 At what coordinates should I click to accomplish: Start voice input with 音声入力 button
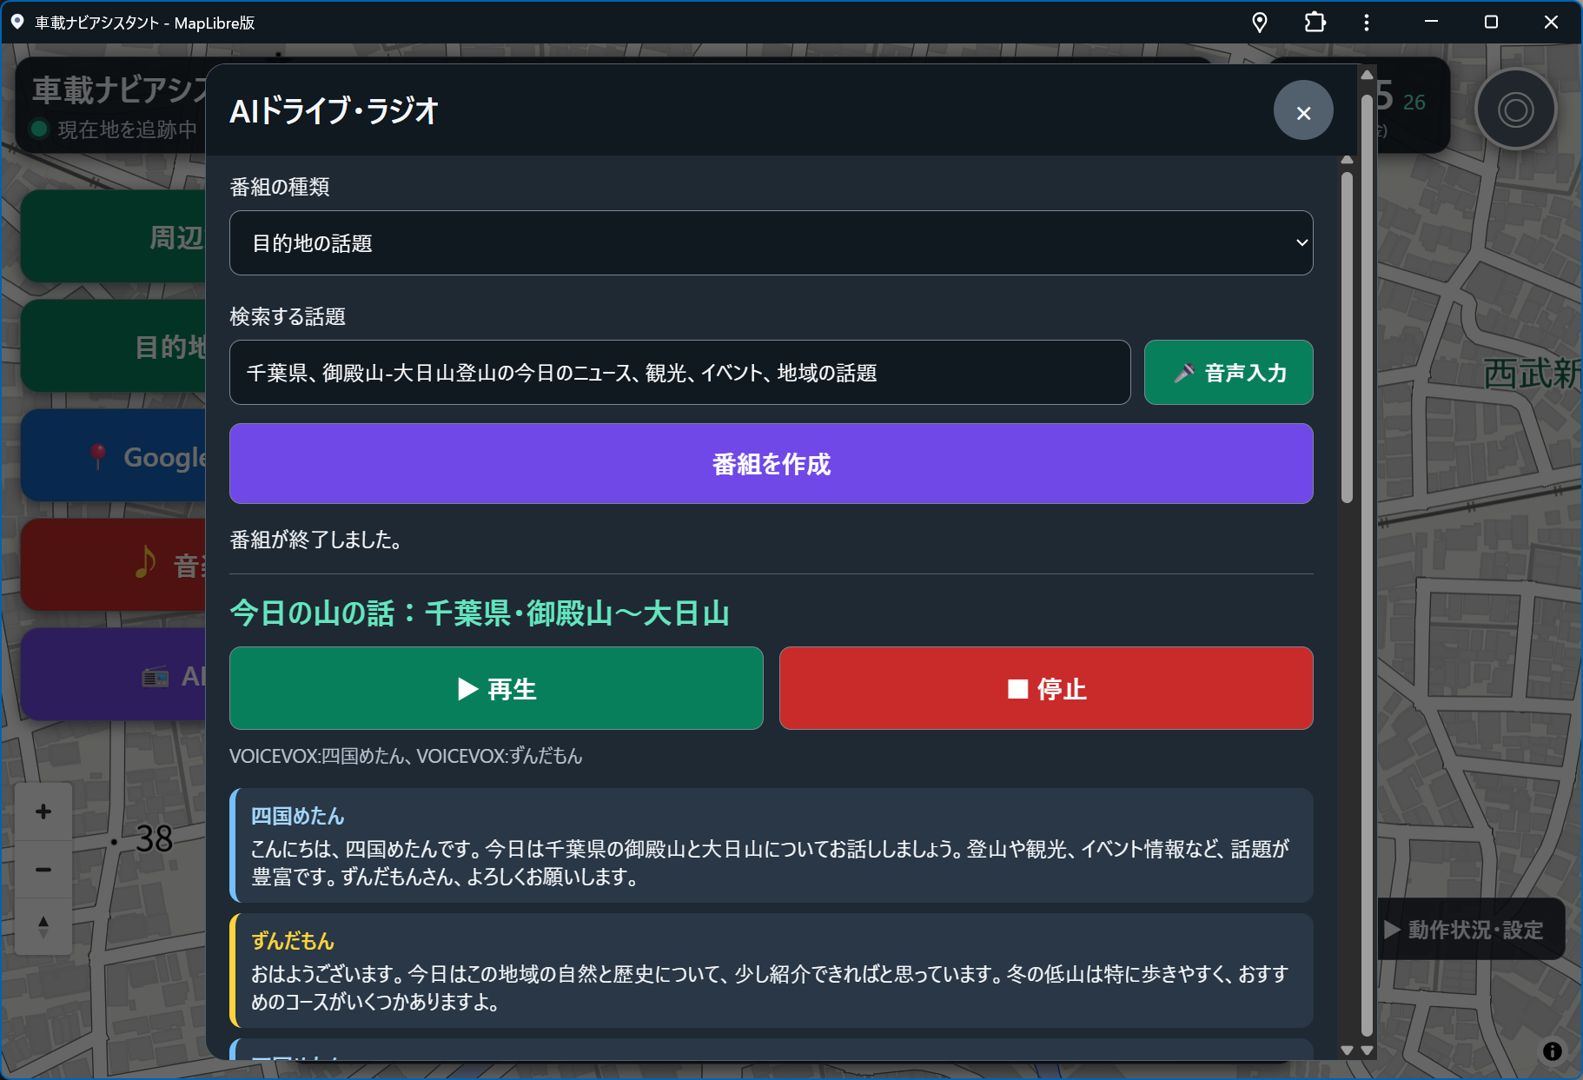(x=1228, y=373)
